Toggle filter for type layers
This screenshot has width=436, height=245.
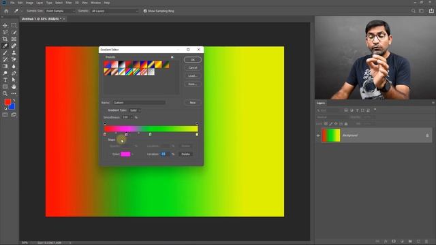(x=357, y=110)
